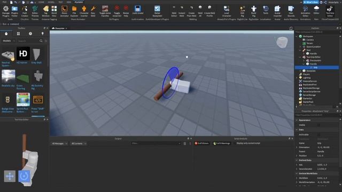
Task: Open the Build Rig tool
Action: point(253,11)
